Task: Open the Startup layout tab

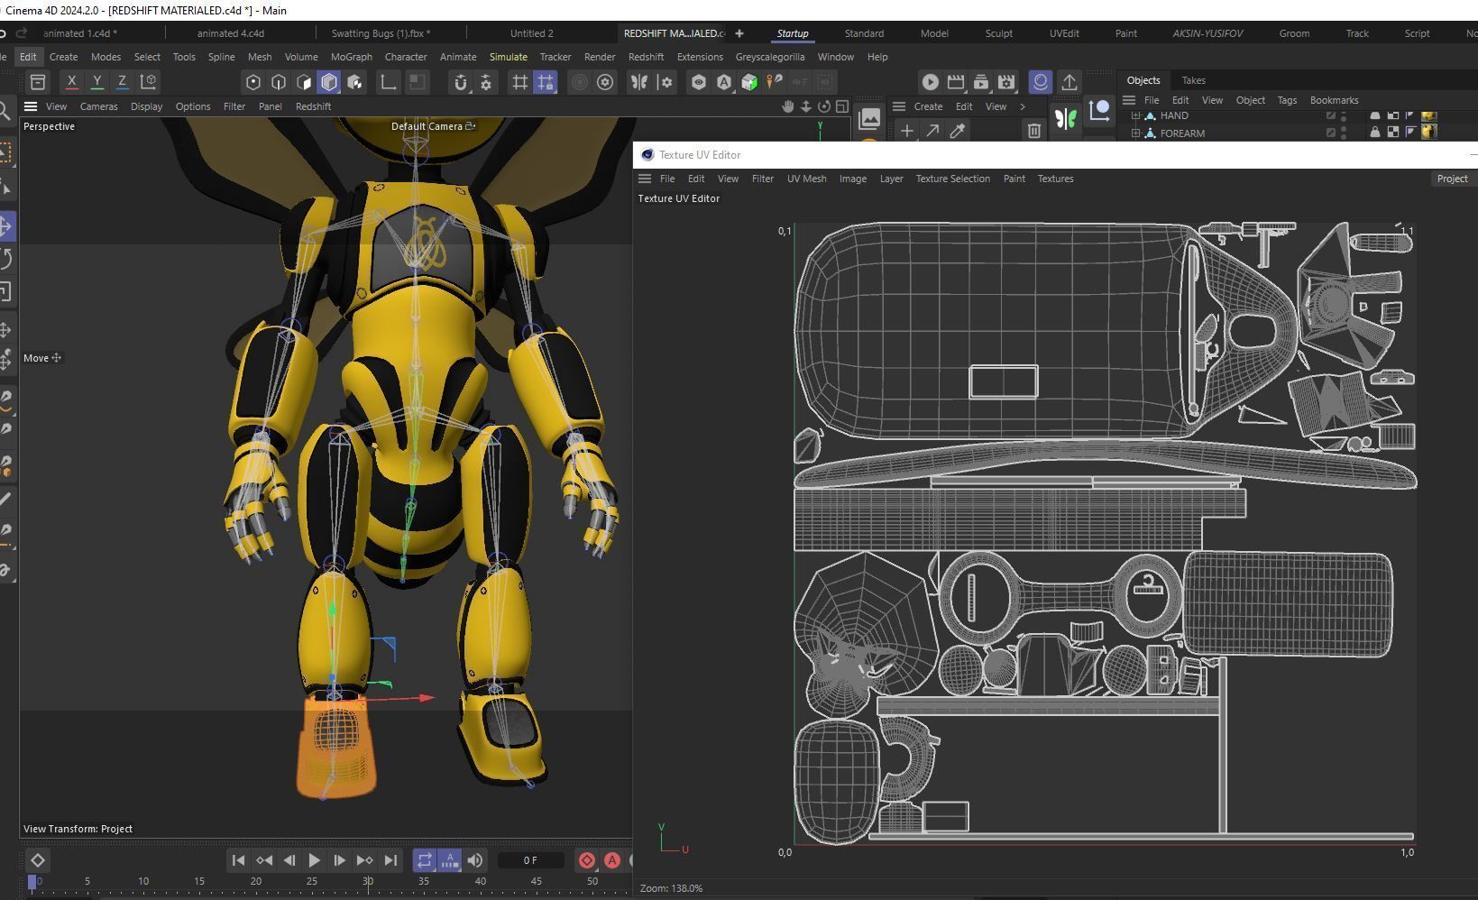Action: [793, 33]
